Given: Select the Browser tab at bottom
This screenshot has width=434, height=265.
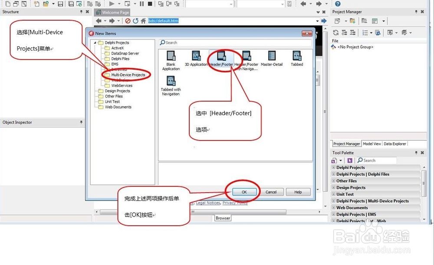Looking at the screenshot, I should [x=223, y=218].
